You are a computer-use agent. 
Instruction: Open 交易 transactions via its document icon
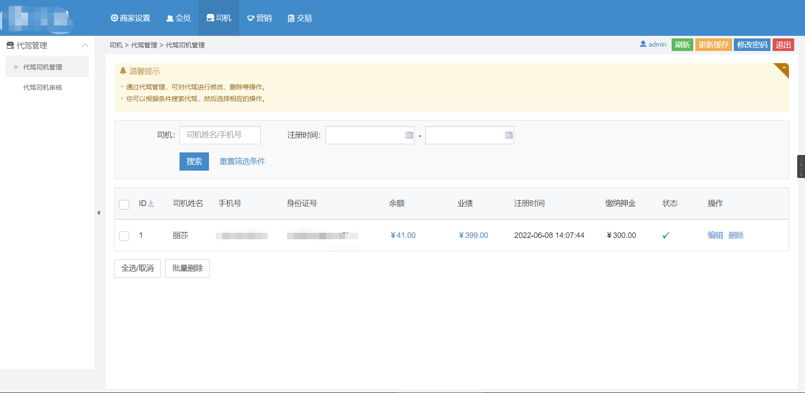[x=290, y=18]
